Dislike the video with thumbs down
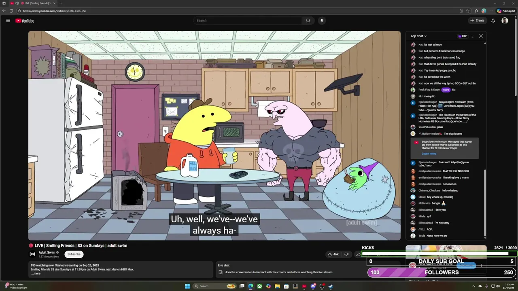Image resolution: width=518 pixels, height=291 pixels. coord(346,254)
